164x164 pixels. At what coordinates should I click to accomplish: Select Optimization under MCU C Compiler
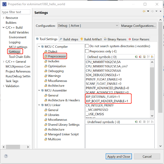pyautogui.click(x=57, y=66)
